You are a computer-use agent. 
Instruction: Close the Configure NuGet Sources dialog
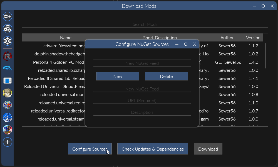pyautogui.click(x=195, y=44)
